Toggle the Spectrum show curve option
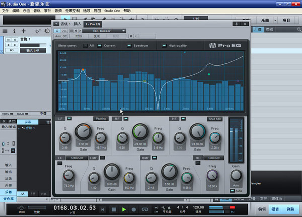The height and width of the screenshot is (217, 302). [x=130, y=46]
